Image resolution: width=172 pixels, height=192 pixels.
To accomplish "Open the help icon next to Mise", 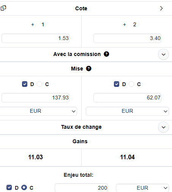I will click(88, 69).
